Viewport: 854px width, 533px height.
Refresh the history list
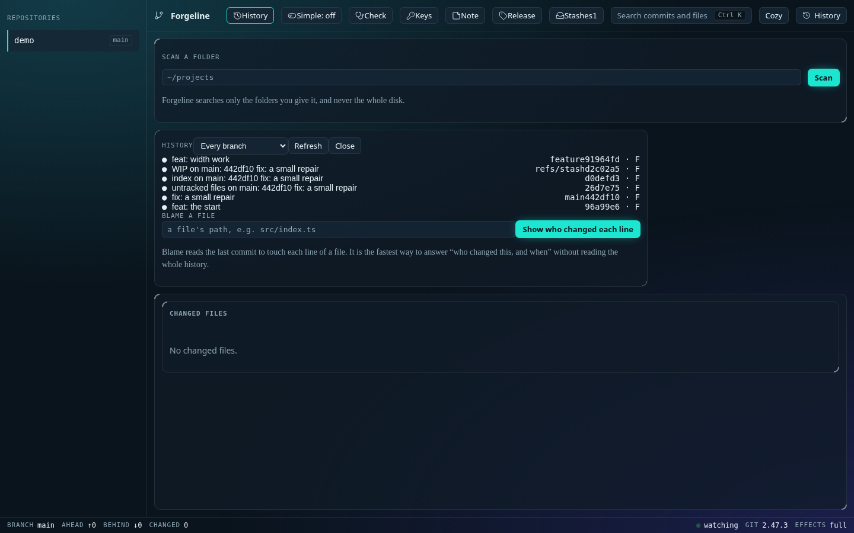(x=308, y=146)
